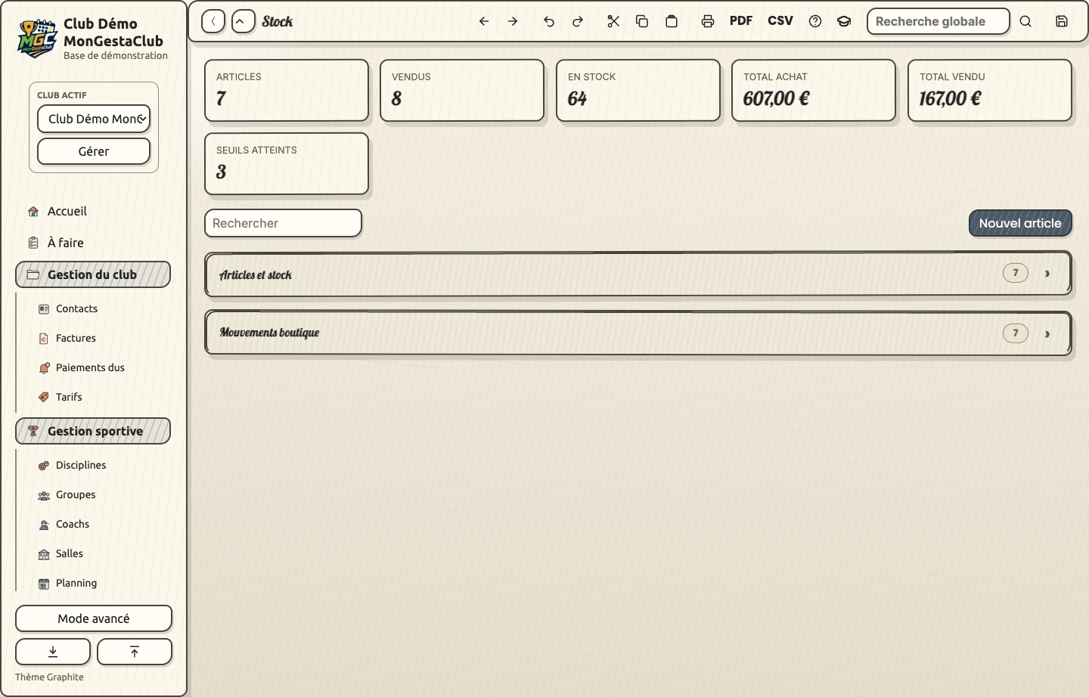Open Tarifs in sidebar
Viewport: 1089px width, 697px height.
60,397
